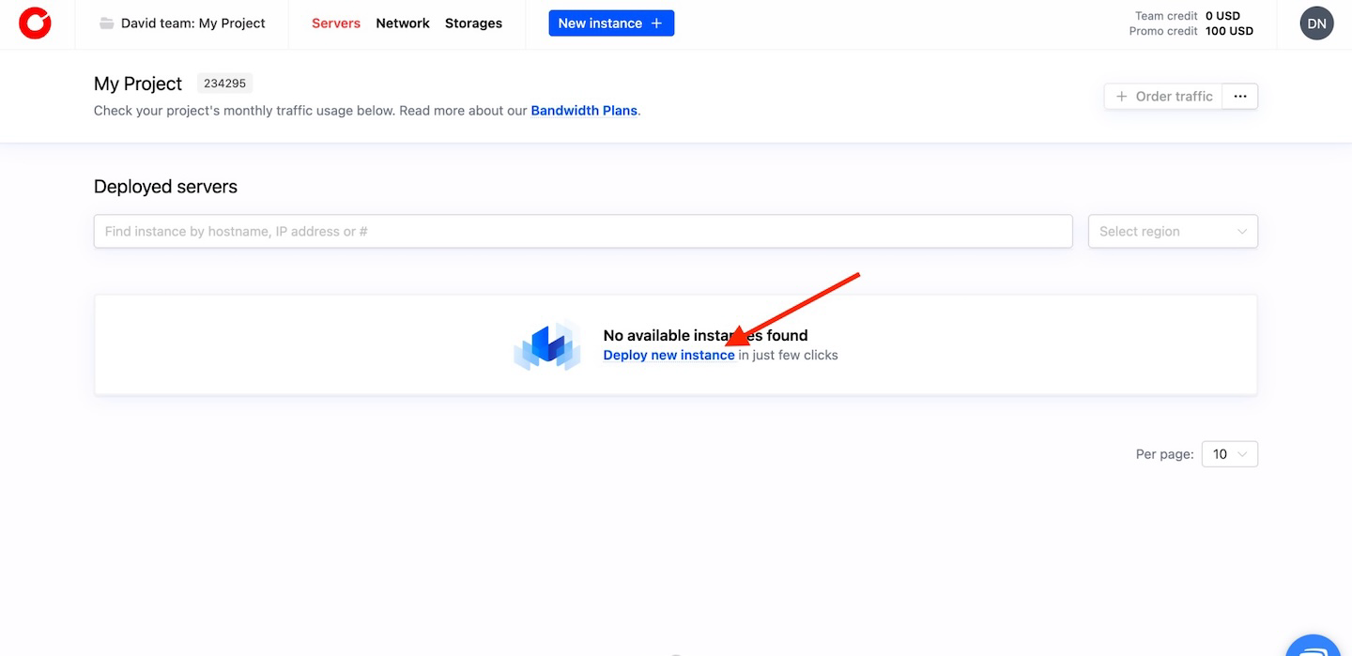The height and width of the screenshot is (656, 1352).
Task: Open the Bandwidth Plans link
Action: (584, 111)
